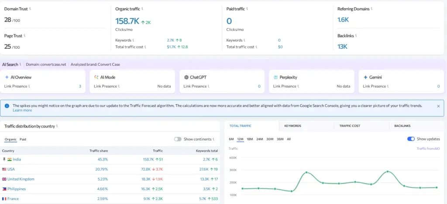The height and width of the screenshot is (204, 447).
Task: Turn off the Show updates toggle
Action: 411,139
